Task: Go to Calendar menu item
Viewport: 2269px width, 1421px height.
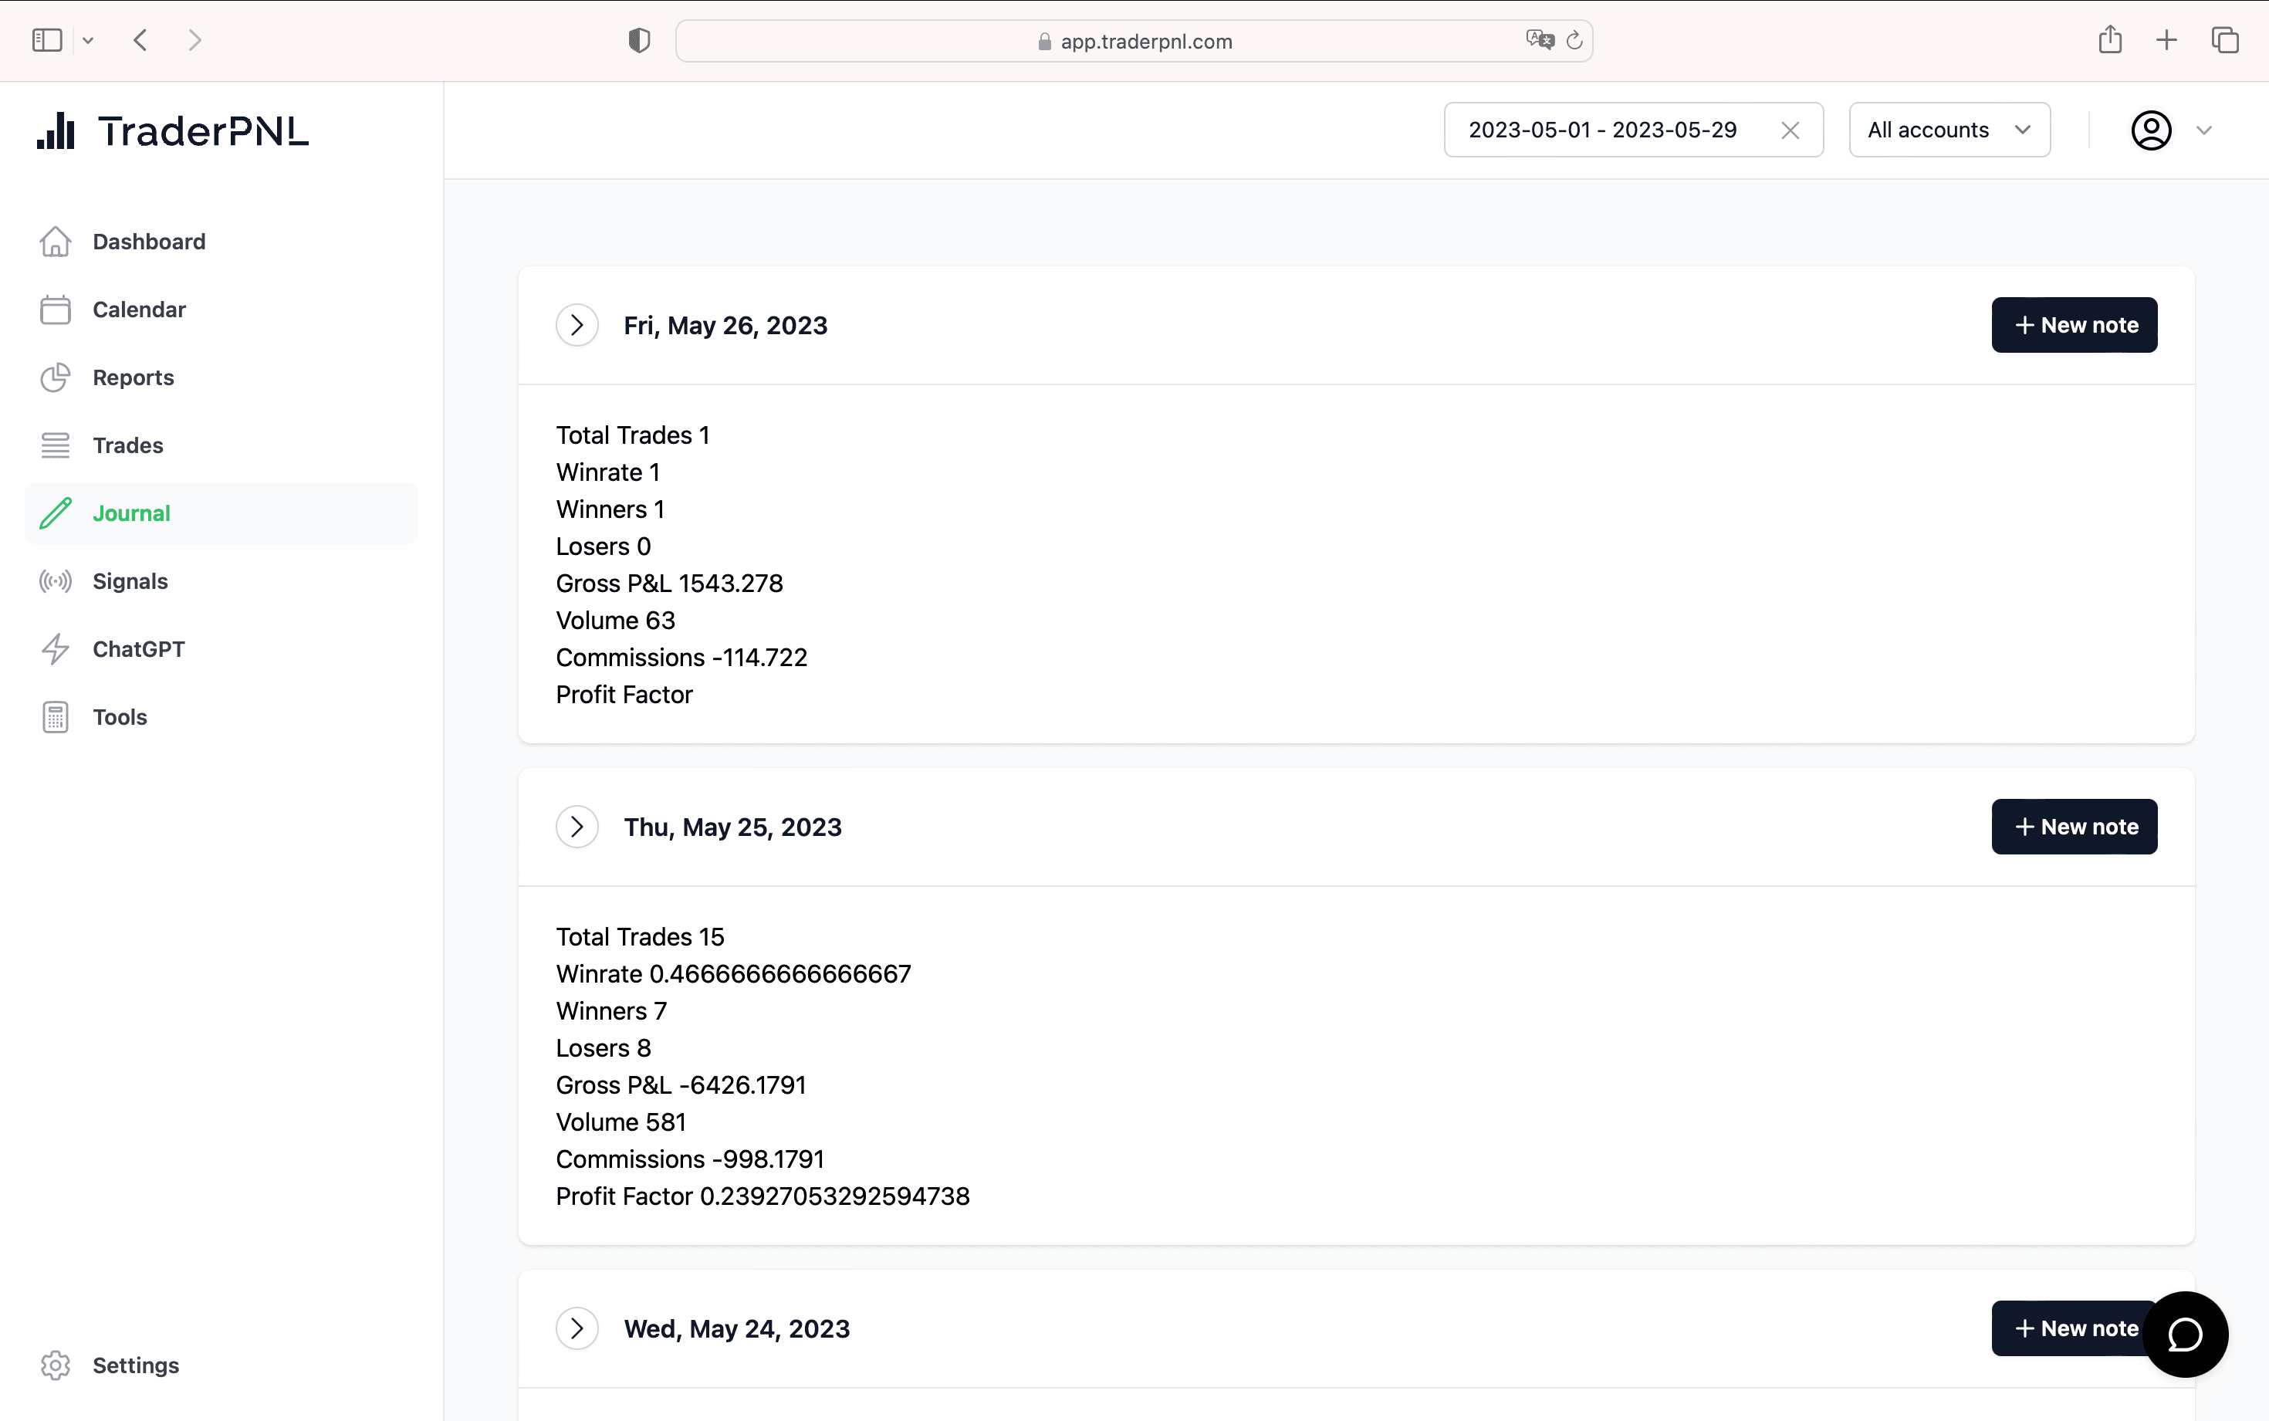Action: pyautogui.click(x=221, y=310)
